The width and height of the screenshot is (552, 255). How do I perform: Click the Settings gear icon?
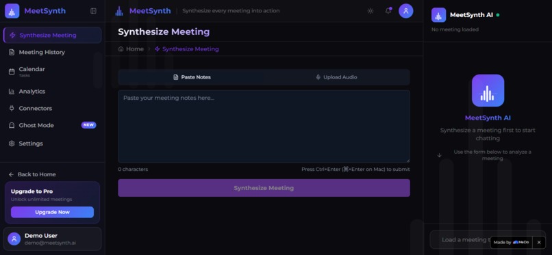(12, 144)
